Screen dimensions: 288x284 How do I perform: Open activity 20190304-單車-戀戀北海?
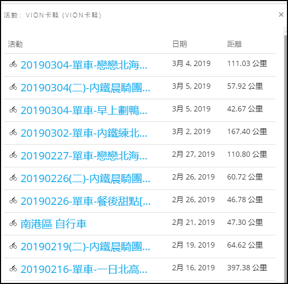coord(84,65)
